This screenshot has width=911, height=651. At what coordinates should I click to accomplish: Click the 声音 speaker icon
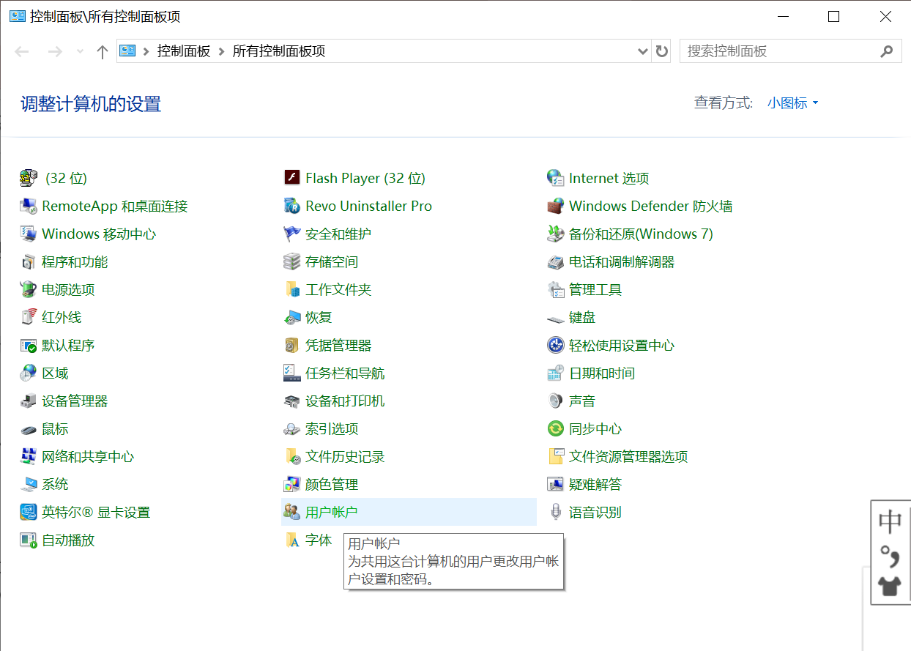coord(556,401)
